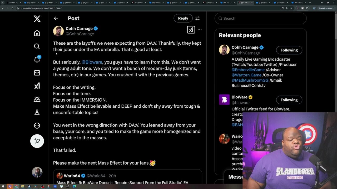Close the active Cohh Ca browser tab

(252, 3)
